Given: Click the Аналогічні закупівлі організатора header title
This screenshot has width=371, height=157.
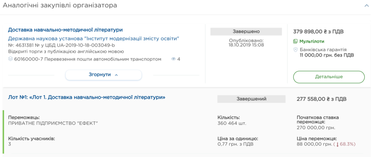Looking at the screenshot, I should click(60, 5).
